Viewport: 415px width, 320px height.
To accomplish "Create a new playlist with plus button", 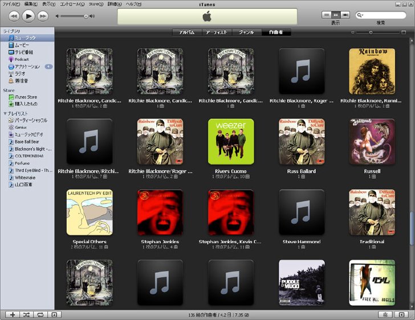I will (x=13, y=314).
